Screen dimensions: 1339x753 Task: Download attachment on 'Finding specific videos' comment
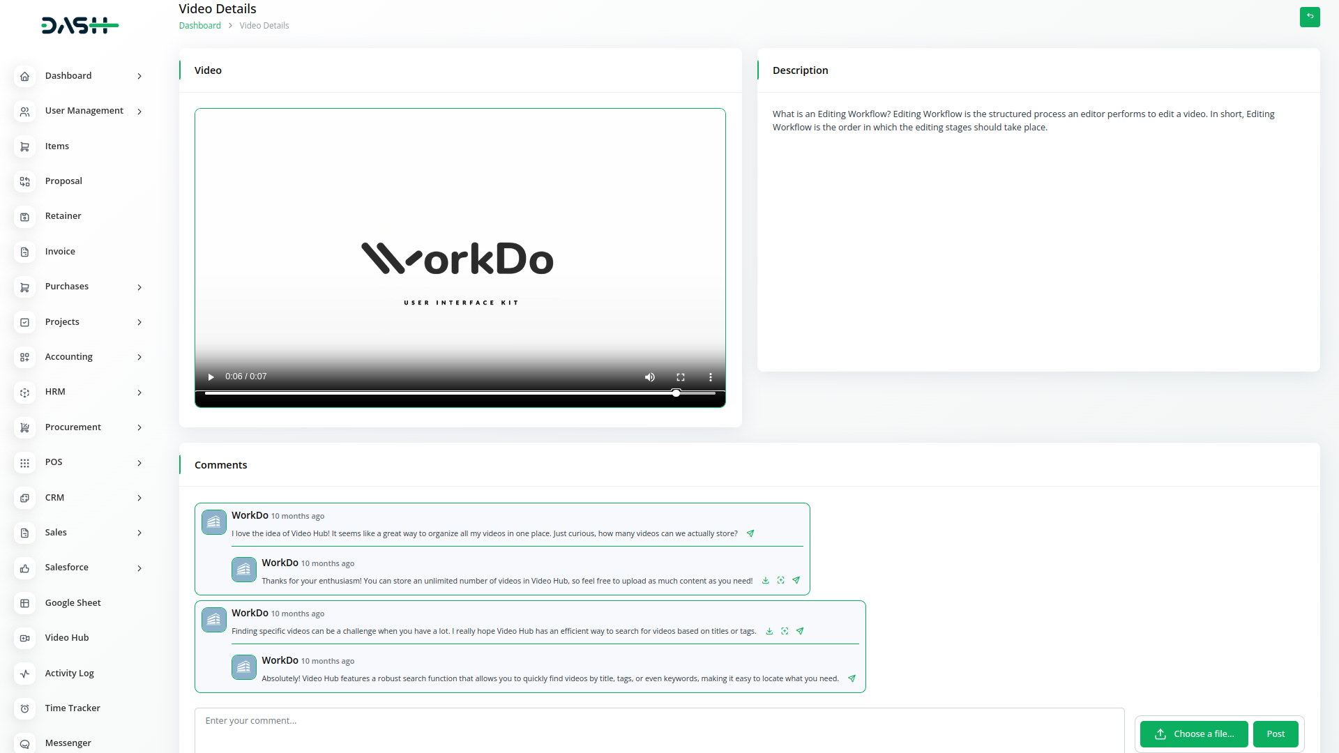[x=769, y=631]
